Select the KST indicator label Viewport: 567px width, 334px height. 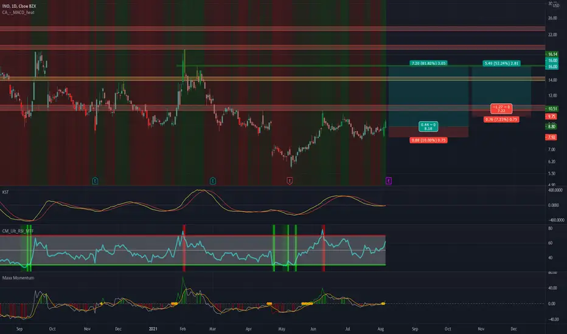[5, 192]
